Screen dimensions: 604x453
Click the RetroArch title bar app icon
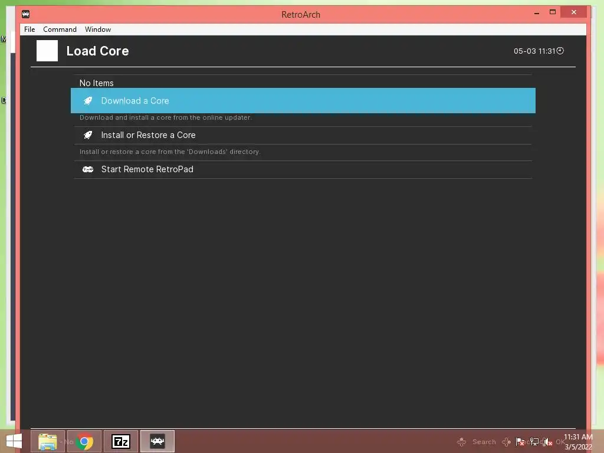tap(26, 14)
